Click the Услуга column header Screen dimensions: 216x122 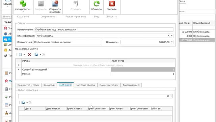coord(66,61)
